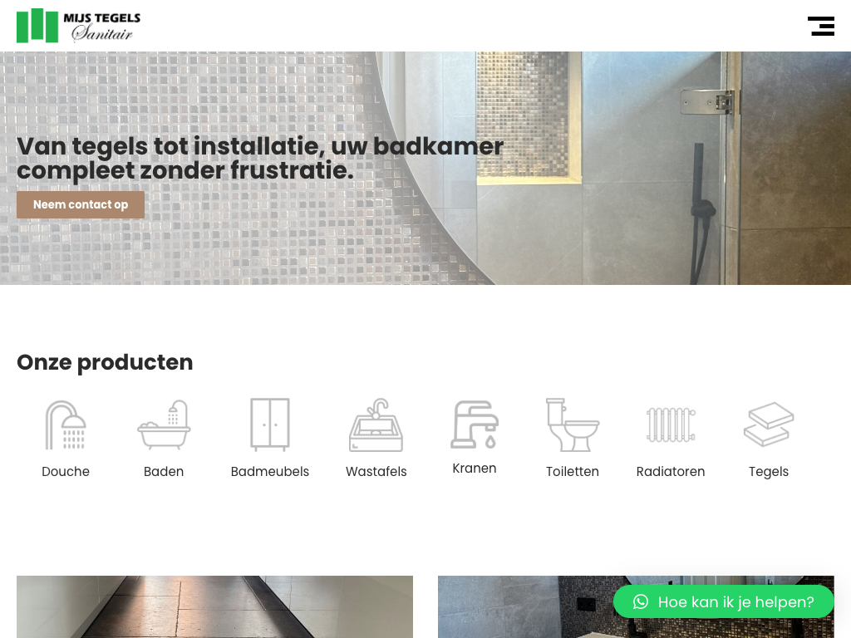Click the WhatsApp logo in help bubble
The width and height of the screenshot is (851, 638).
641,601
